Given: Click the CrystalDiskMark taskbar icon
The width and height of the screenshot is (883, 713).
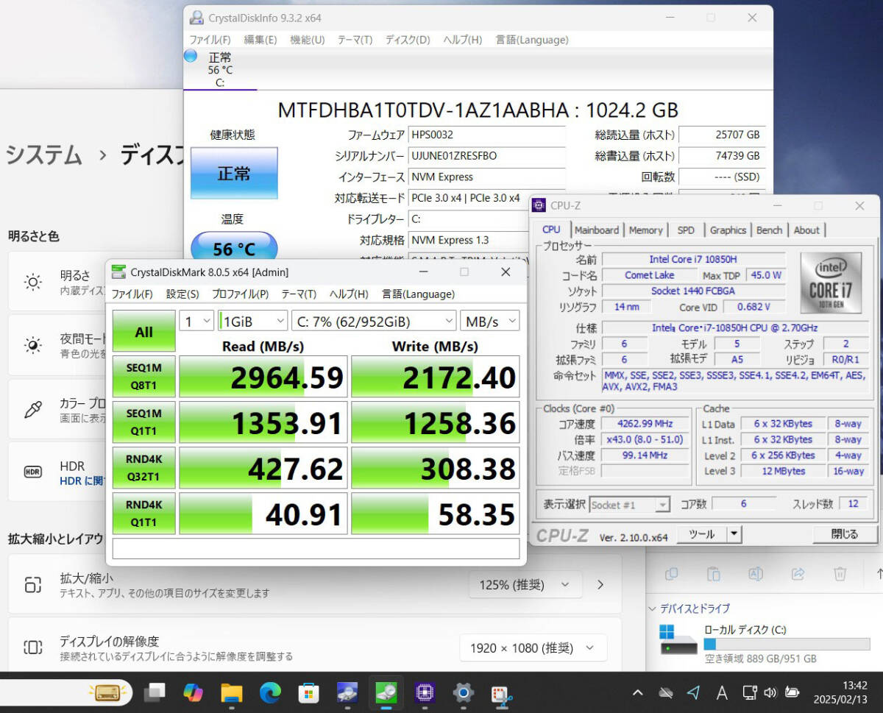Looking at the screenshot, I should point(386,692).
